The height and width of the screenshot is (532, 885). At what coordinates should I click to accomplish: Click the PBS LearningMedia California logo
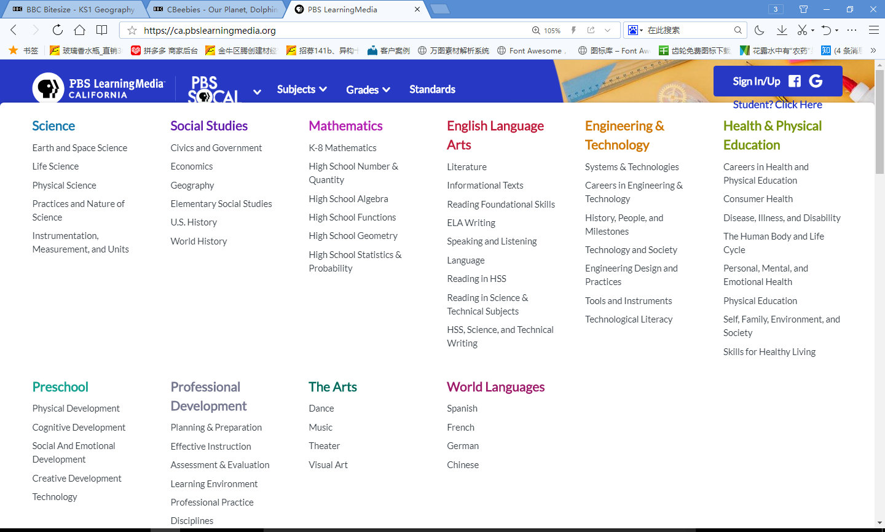[98, 88]
